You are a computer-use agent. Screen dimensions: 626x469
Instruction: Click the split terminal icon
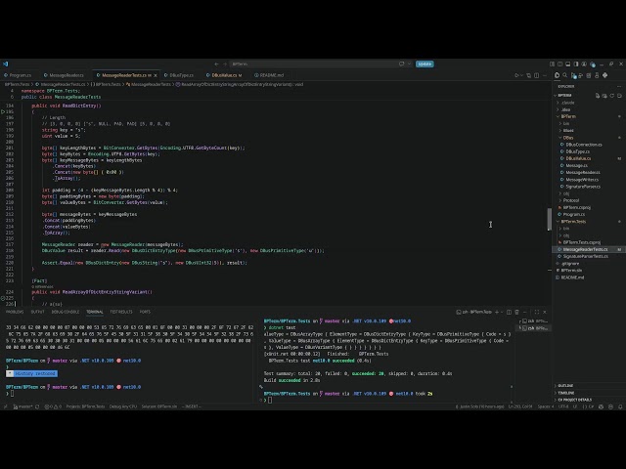tap(509, 312)
